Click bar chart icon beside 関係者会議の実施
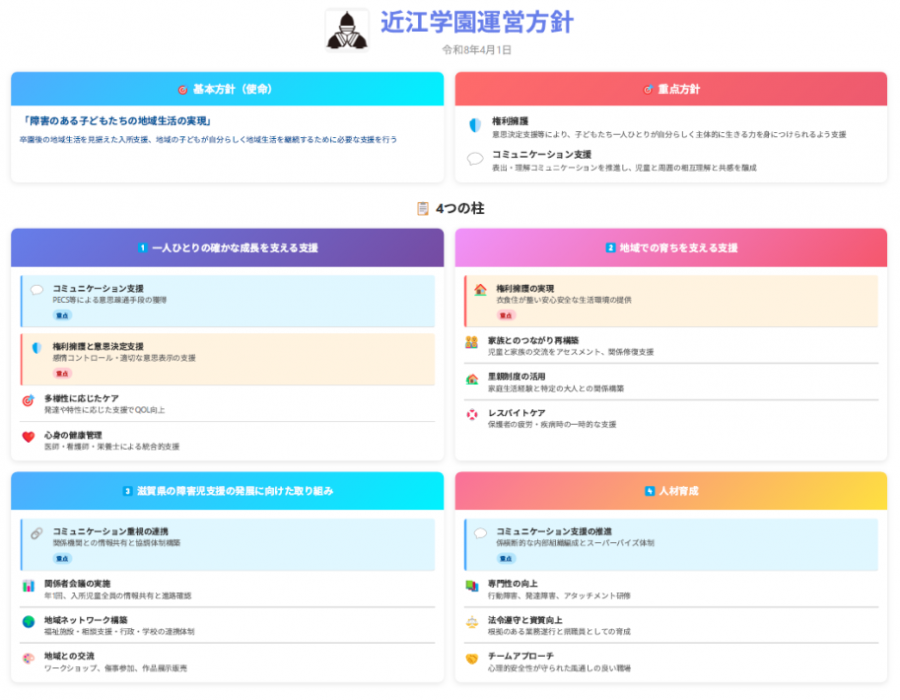Viewport: 900px width, 700px height. pyautogui.click(x=29, y=586)
